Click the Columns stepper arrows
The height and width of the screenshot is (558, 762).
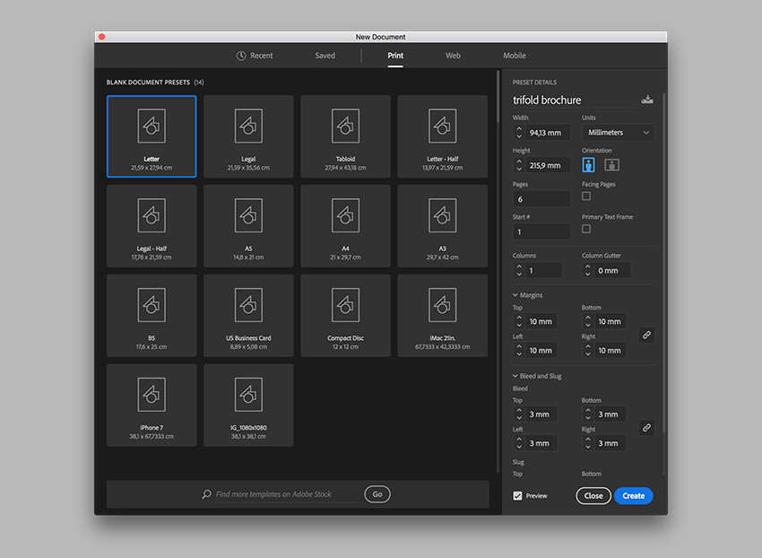[519, 271]
